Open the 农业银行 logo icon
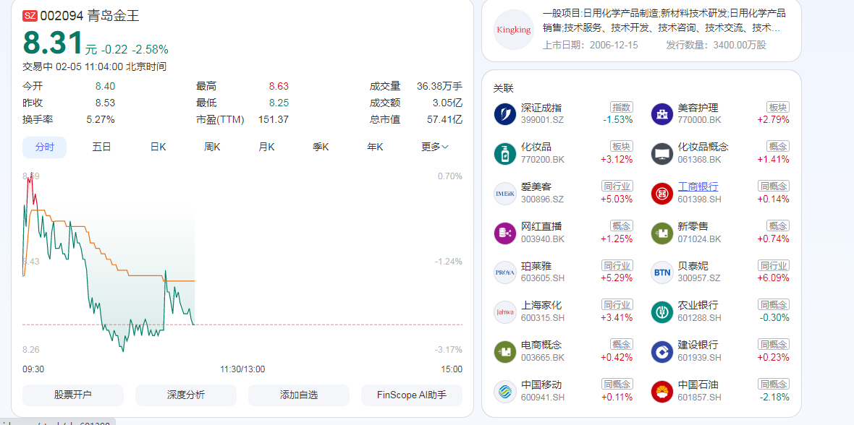Image resolution: width=854 pixels, height=425 pixels. (x=662, y=312)
